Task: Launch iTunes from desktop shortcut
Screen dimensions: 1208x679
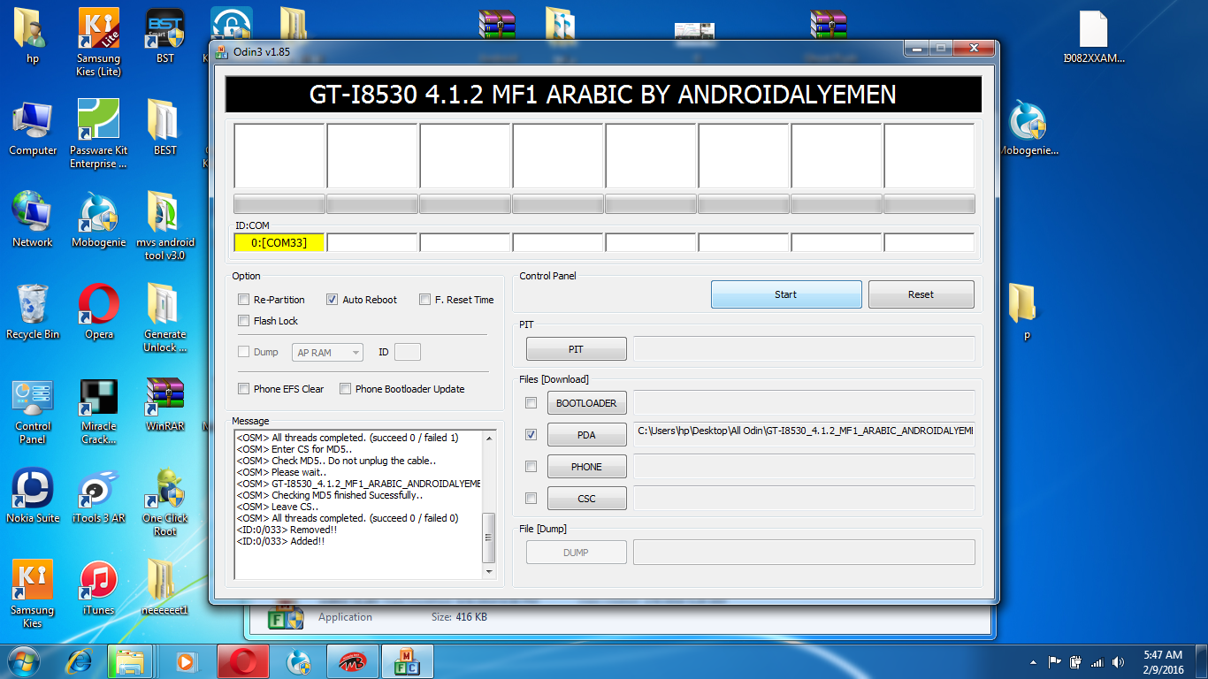Action: (x=98, y=587)
